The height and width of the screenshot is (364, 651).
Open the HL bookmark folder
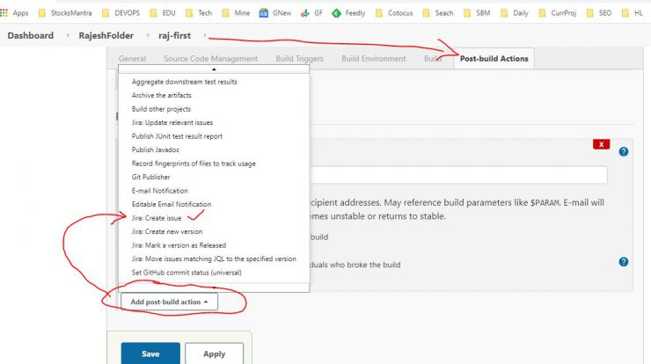[x=633, y=13]
